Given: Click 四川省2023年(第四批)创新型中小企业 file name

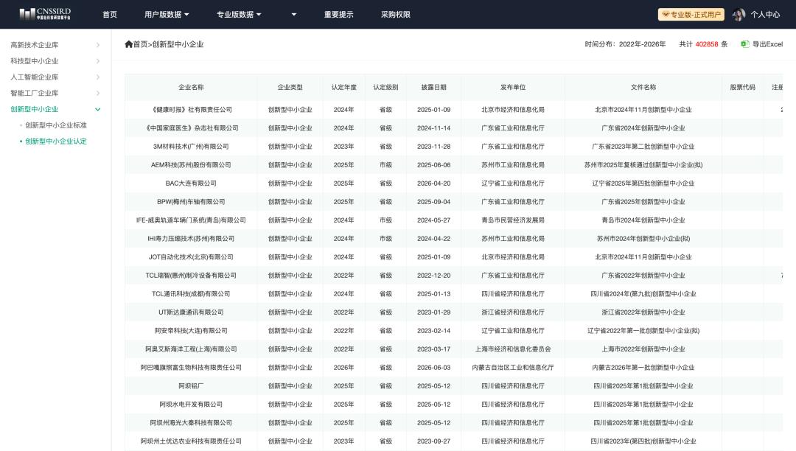Looking at the screenshot, I should pyautogui.click(x=643, y=441).
